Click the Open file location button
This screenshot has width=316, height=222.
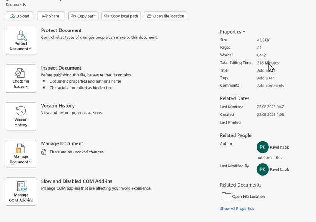coord(165,16)
